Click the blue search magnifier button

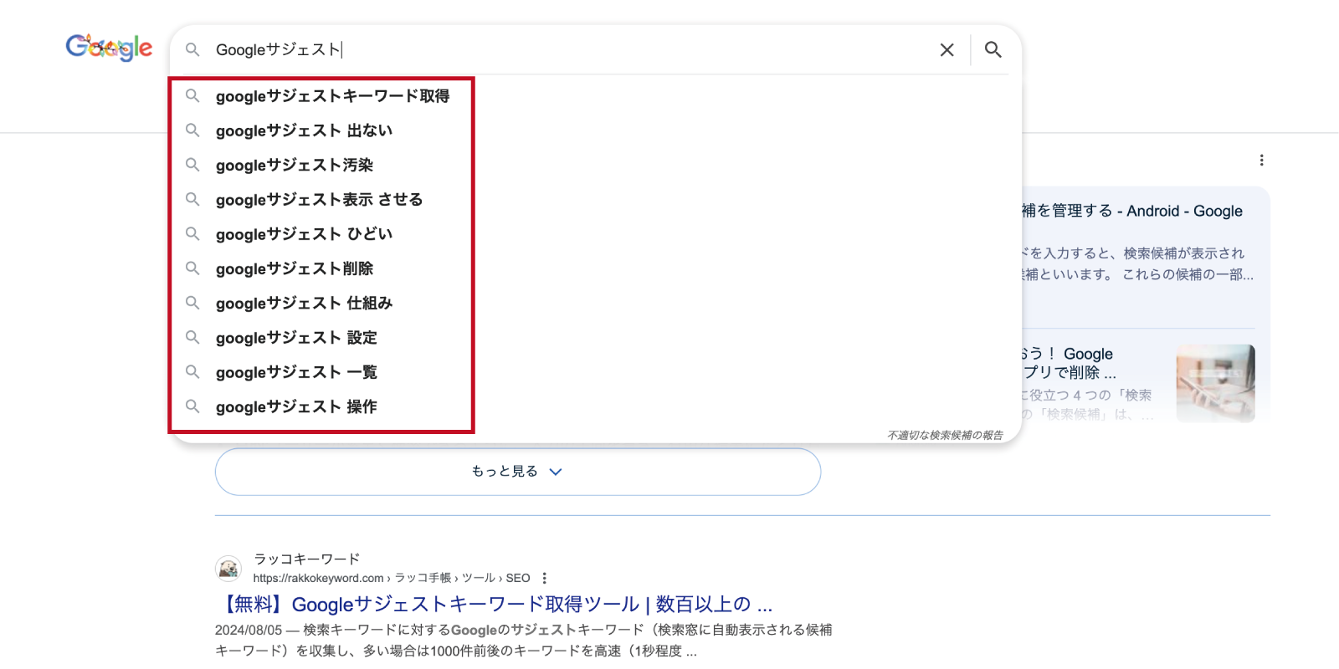click(993, 50)
